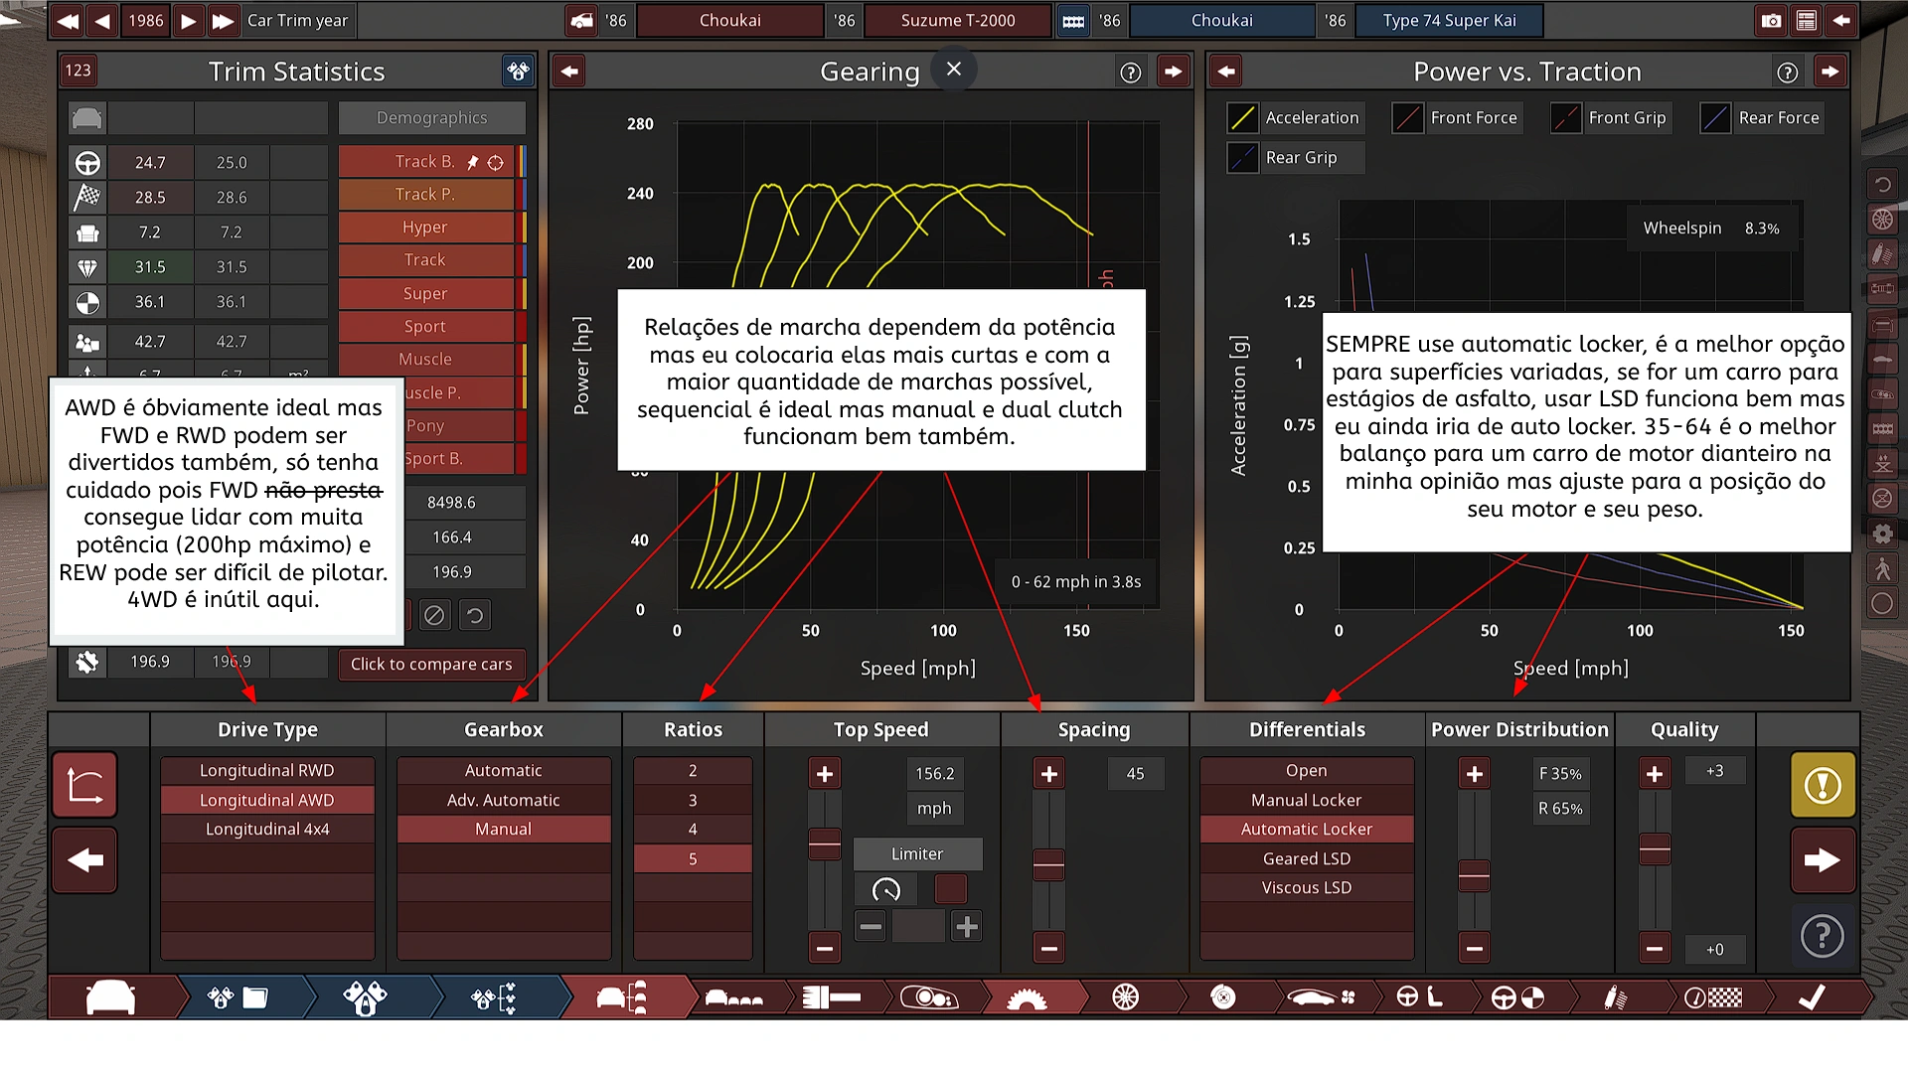Select the Suzume T-2000 tab
Image resolution: width=1908 pixels, height=1073 pixels.
point(957,20)
